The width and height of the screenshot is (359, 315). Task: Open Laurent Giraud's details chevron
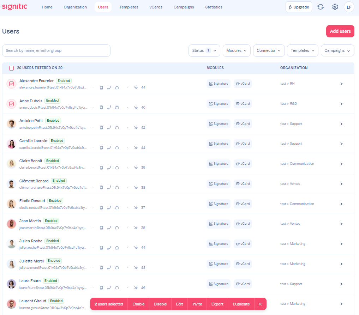click(341, 304)
